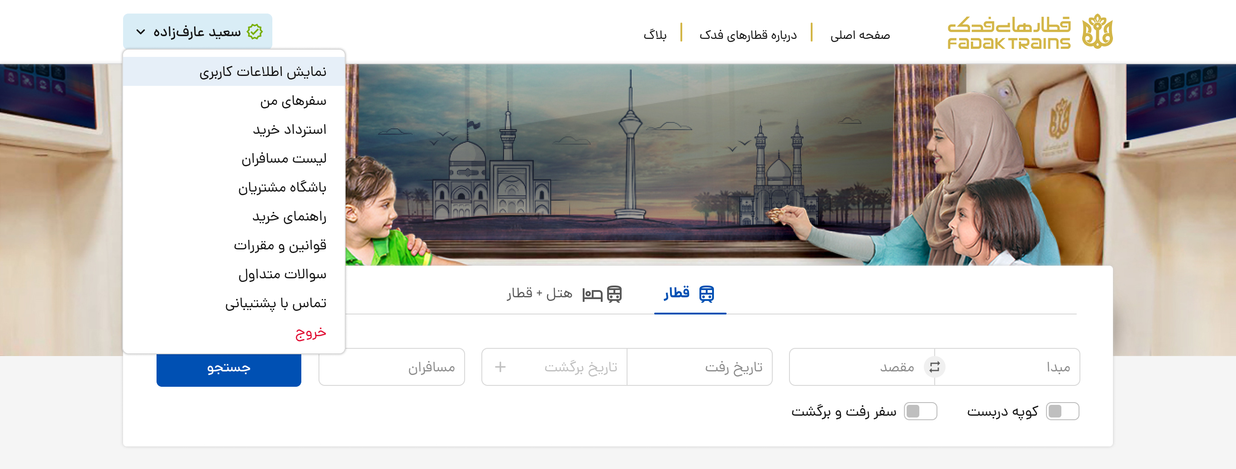
Task: Switch to هتل + قطار tab
Action: click(564, 294)
